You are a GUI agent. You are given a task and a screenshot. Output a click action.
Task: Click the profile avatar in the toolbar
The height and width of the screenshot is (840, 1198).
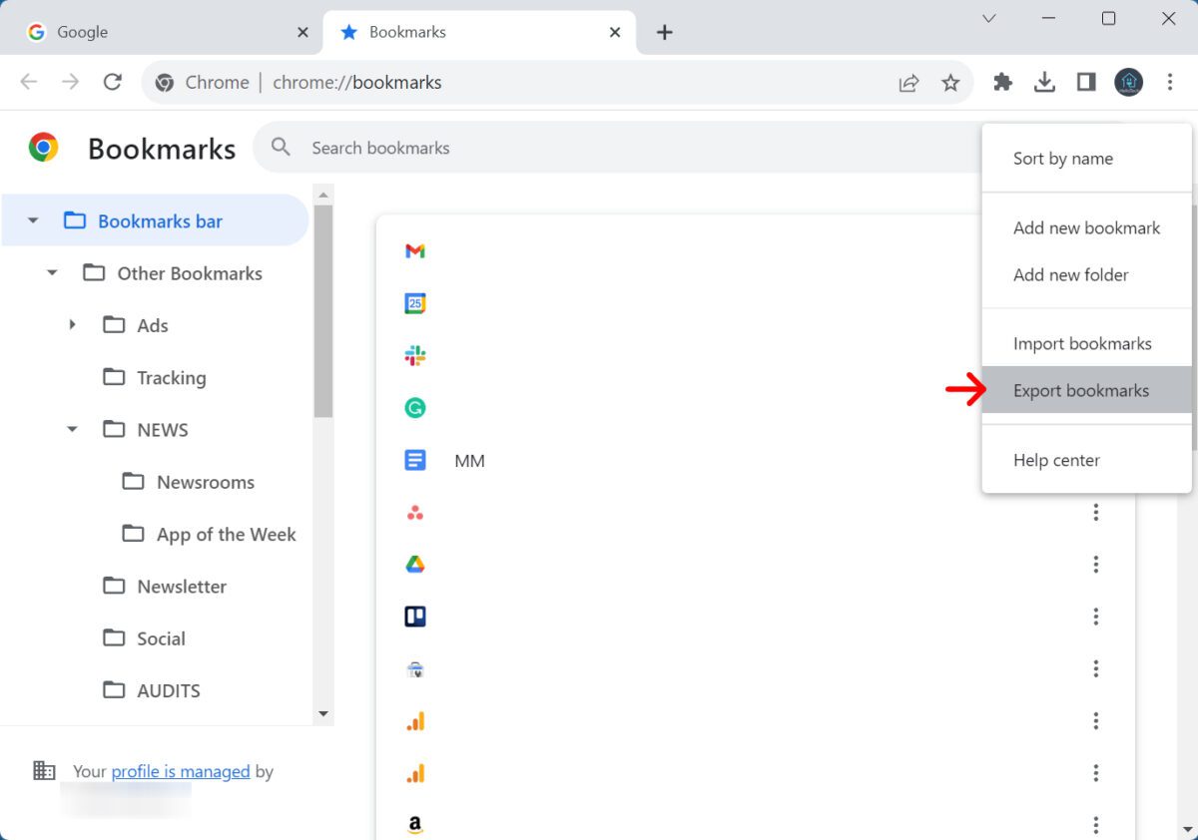[x=1128, y=82]
